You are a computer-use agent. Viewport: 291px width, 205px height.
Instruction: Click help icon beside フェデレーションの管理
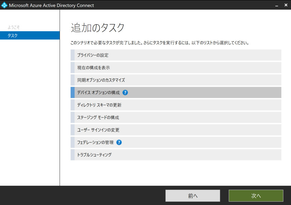(x=119, y=143)
